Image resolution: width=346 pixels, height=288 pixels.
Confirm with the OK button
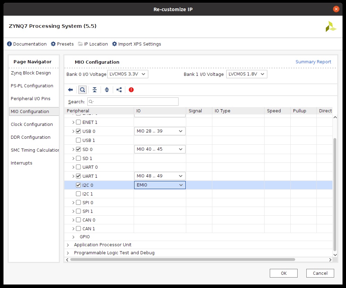click(x=284, y=273)
